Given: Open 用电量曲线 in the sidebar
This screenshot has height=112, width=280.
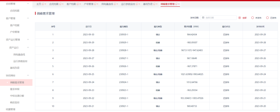Looking at the screenshot, I should tap(19, 55).
